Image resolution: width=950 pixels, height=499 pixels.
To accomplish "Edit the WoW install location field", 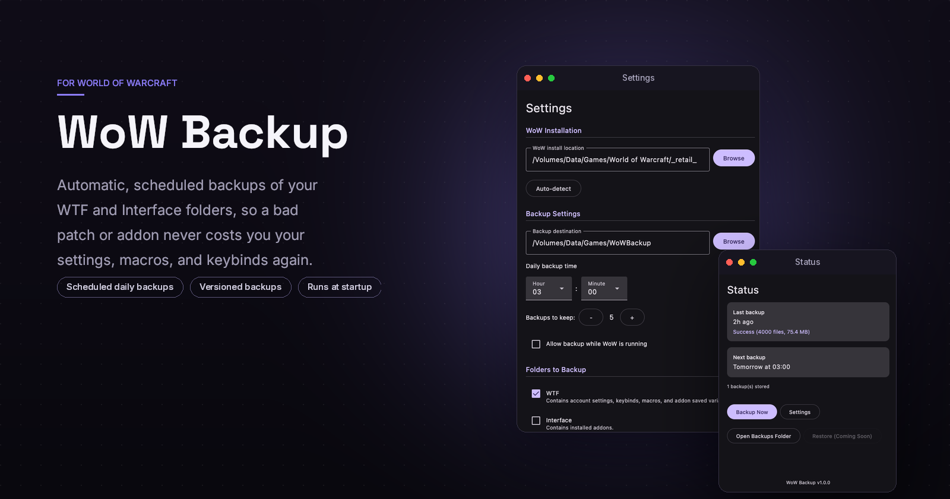I will (x=617, y=159).
